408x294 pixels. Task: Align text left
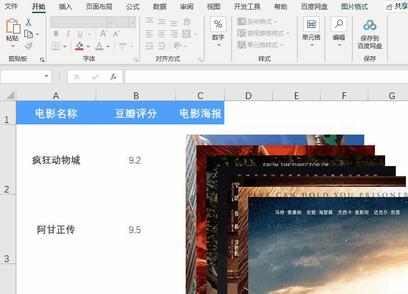coord(150,34)
